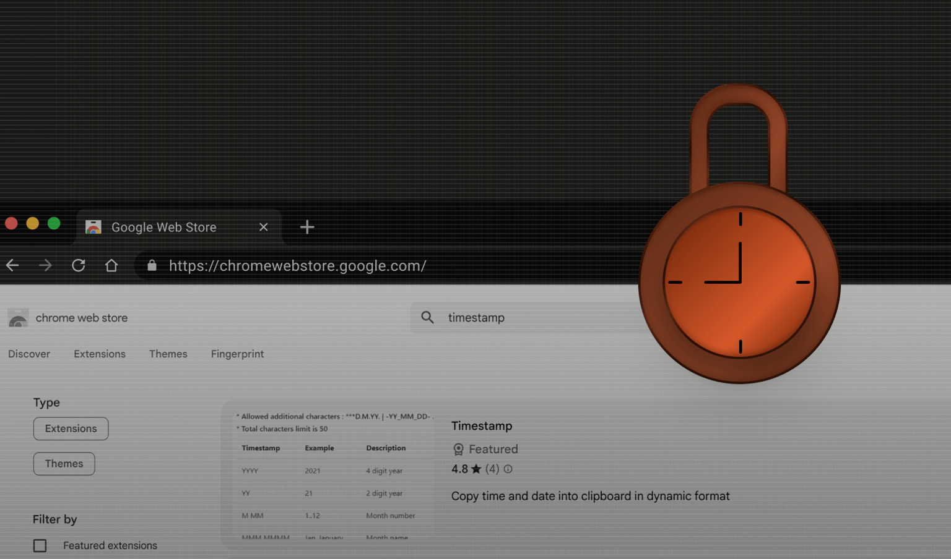The width and height of the screenshot is (951, 559).
Task: Click the yellow minimize window button
Action: (x=33, y=223)
